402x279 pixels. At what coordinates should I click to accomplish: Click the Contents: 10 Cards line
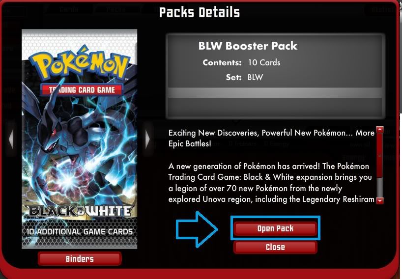[241, 62]
